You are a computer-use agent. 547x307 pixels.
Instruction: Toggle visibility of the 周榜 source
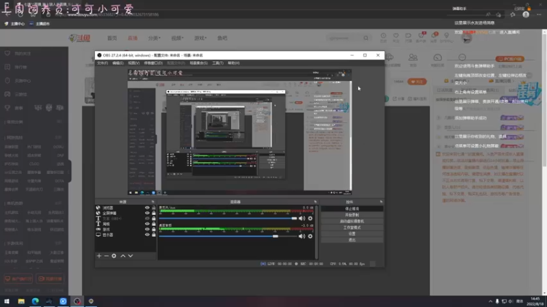(147, 224)
